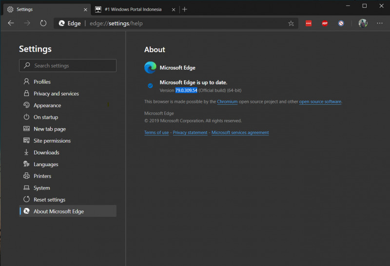Open Profiles settings

68,82
